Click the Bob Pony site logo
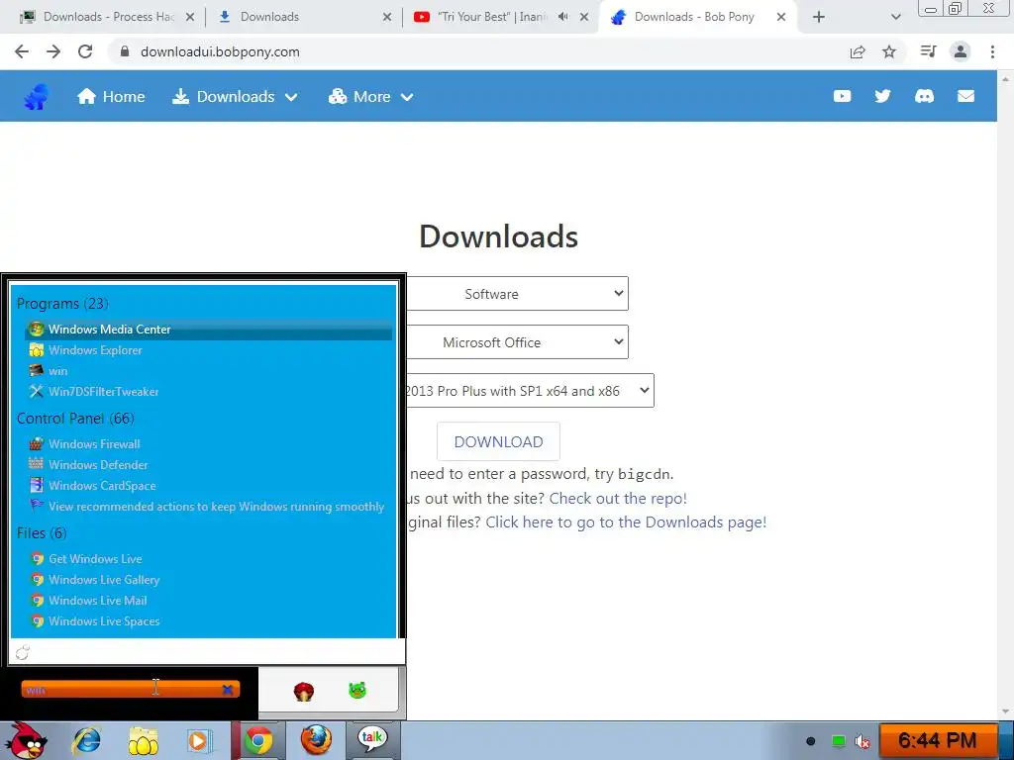The width and height of the screenshot is (1014, 760). click(37, 97)
